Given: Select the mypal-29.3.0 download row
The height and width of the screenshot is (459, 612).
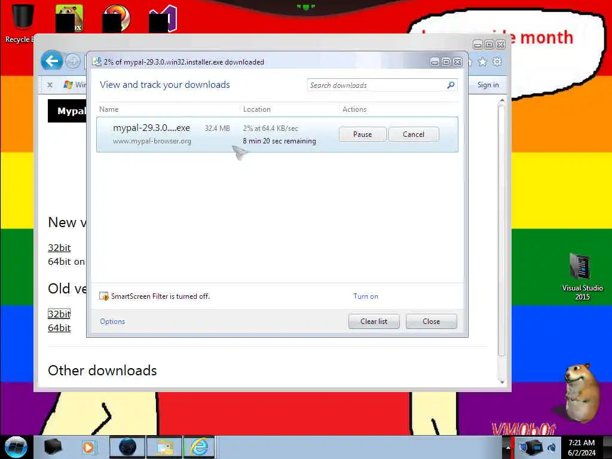Looking at the screenshot, I should click(x=277, y=134).
